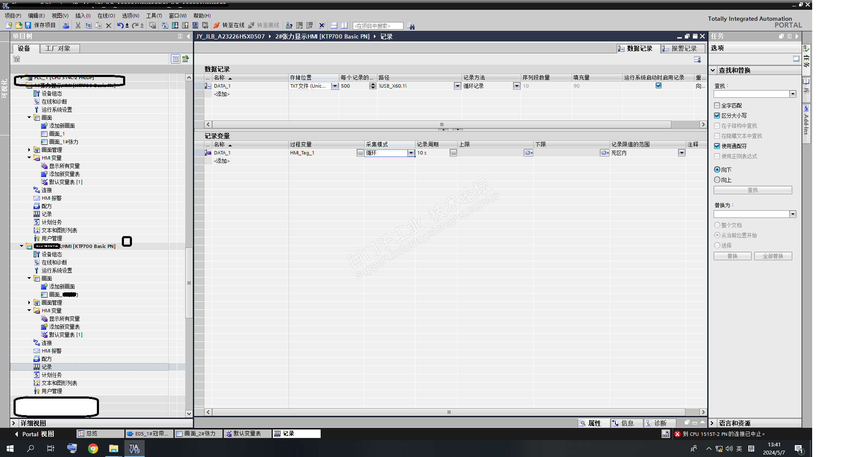This screenshot has height=457, width=846.
Task: Open the 在线(O) menu
Action: point(106,16)
